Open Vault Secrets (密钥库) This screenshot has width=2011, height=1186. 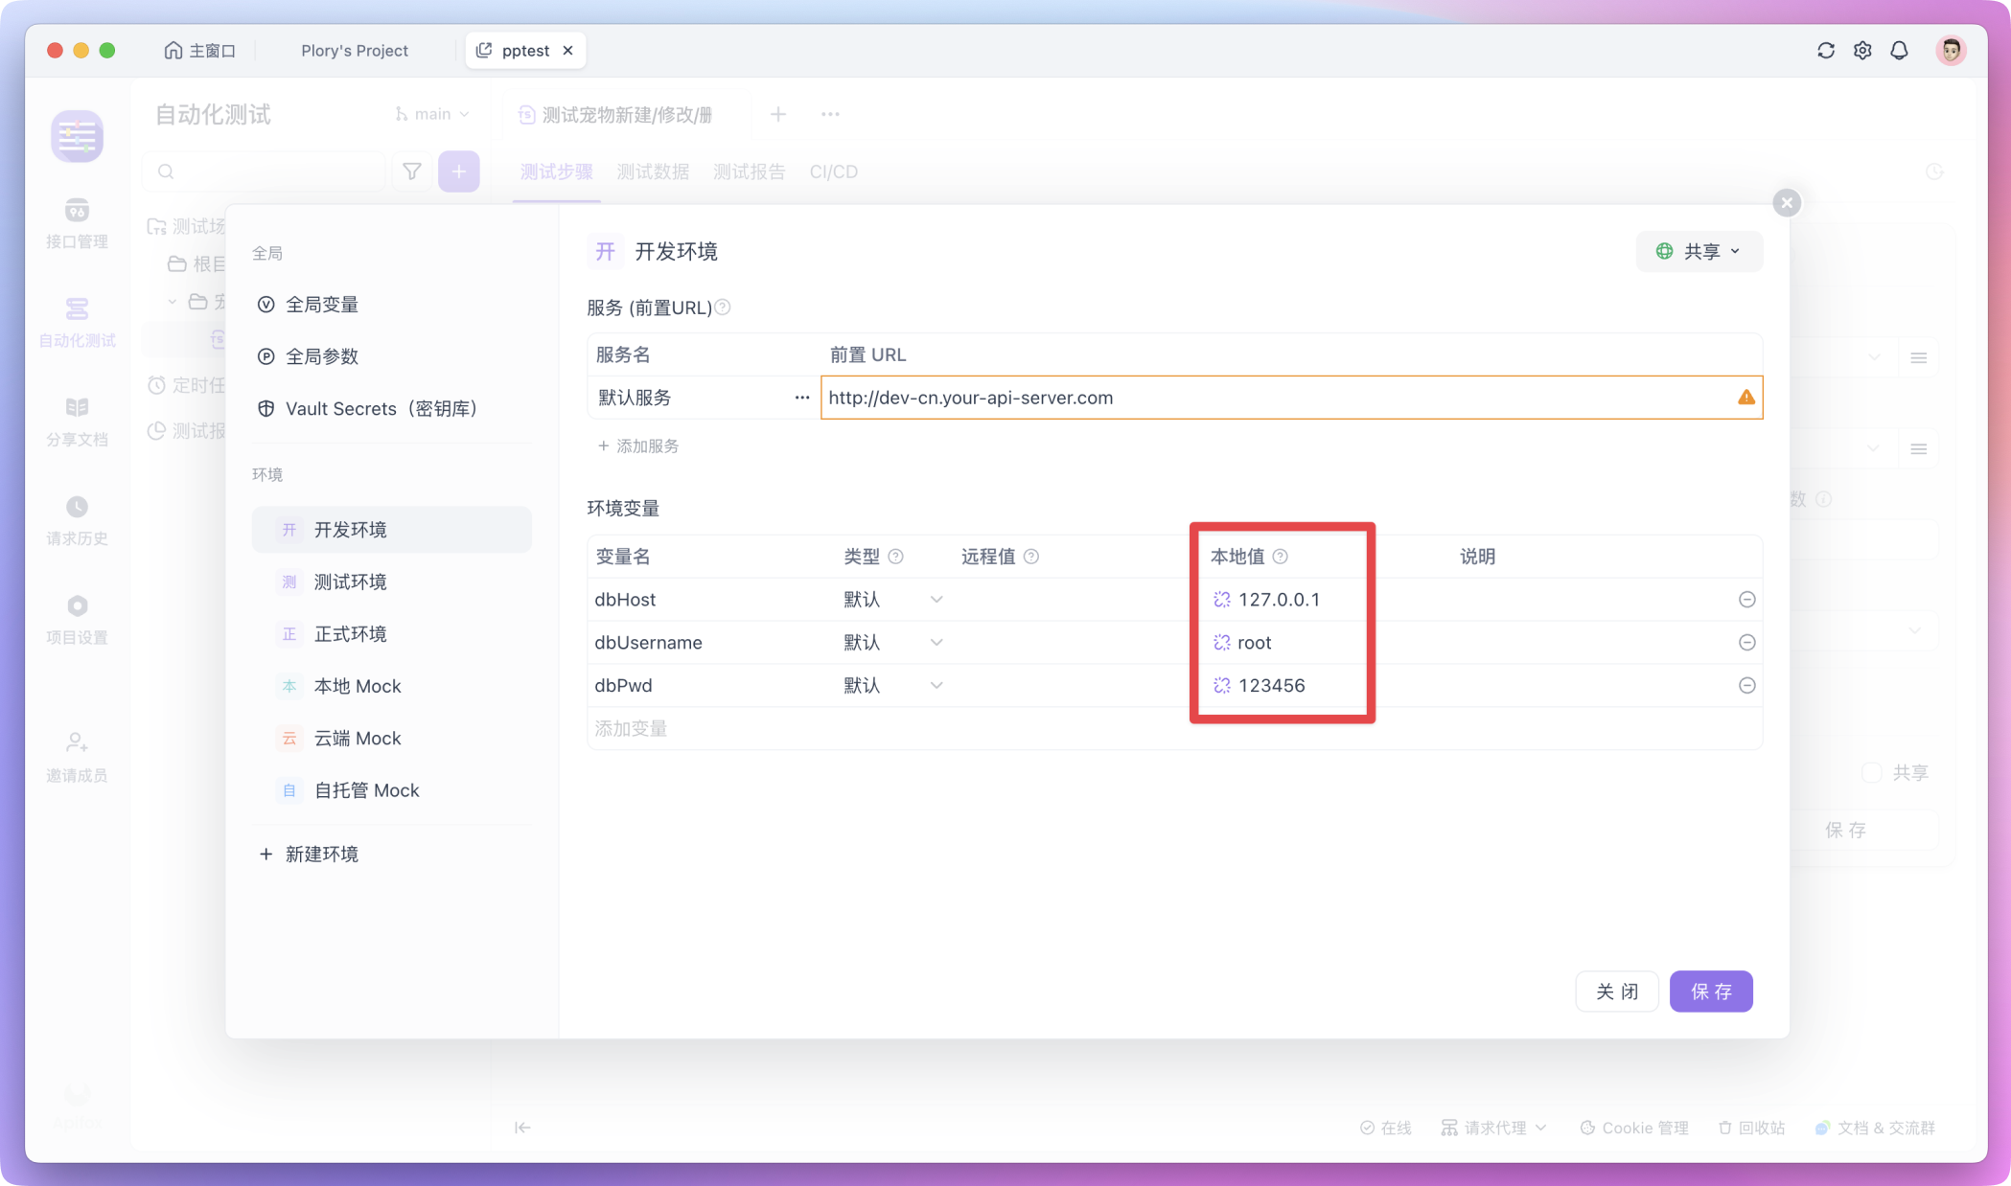click(381, 409)
